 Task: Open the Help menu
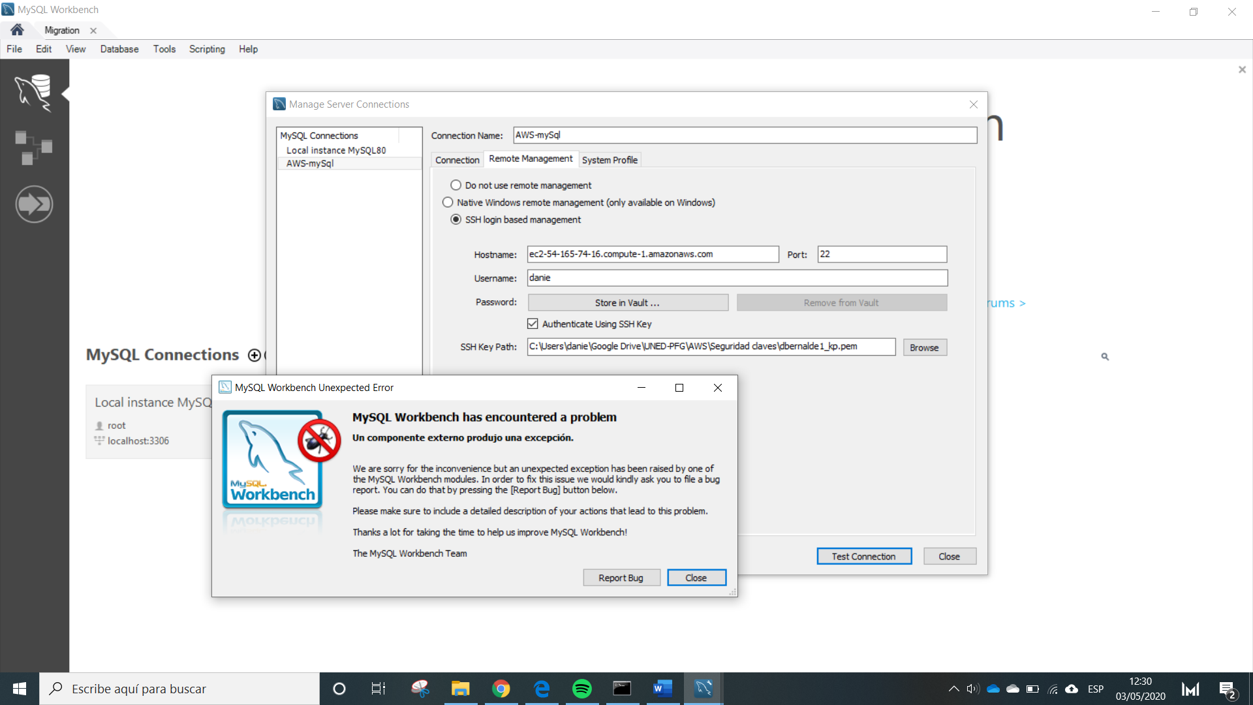[x=248, y=49]
